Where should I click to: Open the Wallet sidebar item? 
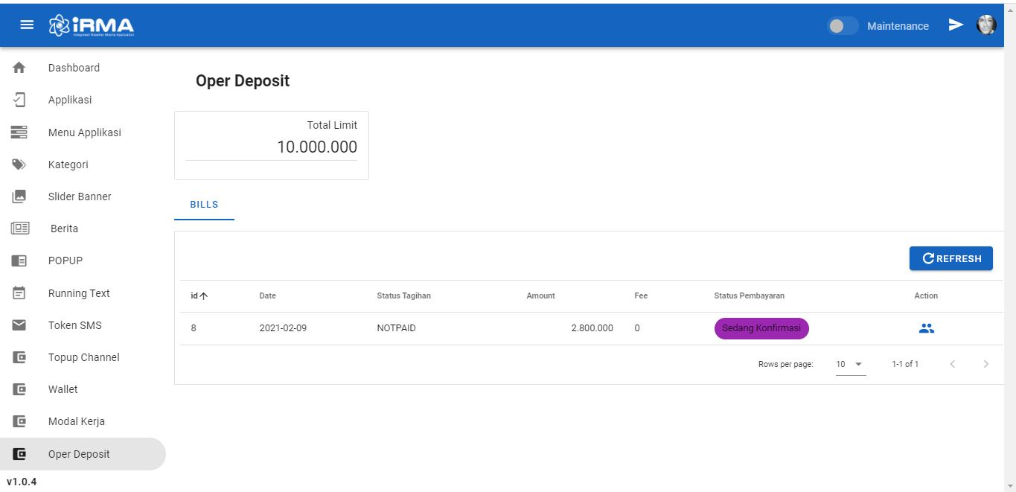coord(63,389)
